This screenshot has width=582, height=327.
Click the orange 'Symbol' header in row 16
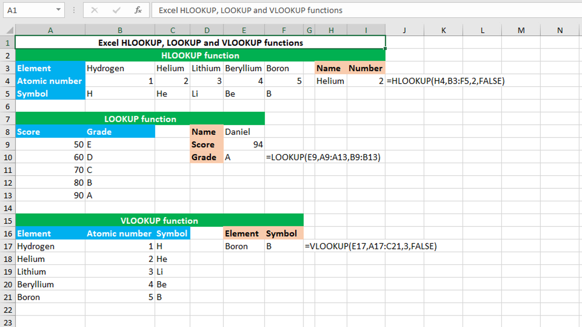[x=284, y=233]
